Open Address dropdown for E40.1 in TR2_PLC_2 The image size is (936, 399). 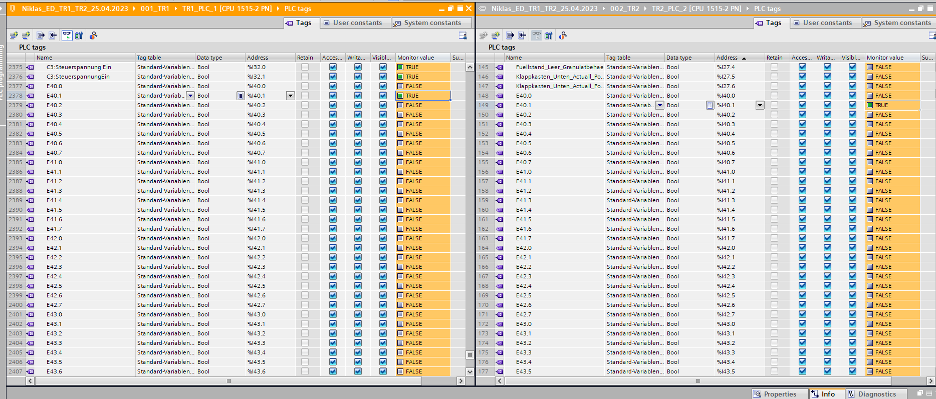point(760,105)
